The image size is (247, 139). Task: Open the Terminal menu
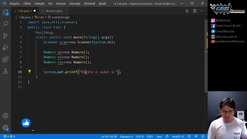click(89, 3)
